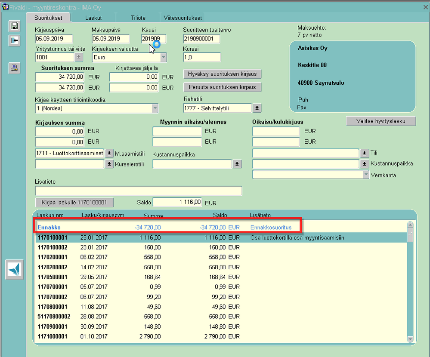Select invoice row 1170700002
Viewport: 430px width, 357px height.
pos(221,297)
